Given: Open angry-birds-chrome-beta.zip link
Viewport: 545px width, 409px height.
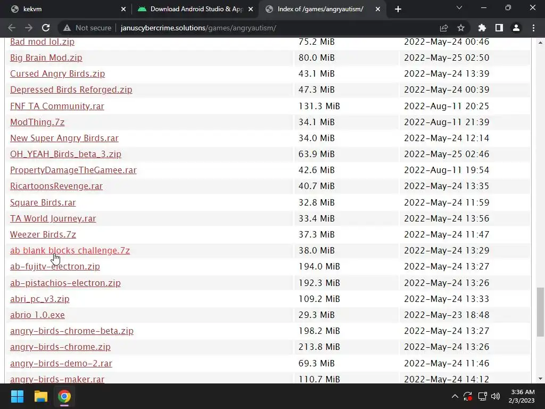Looking at the screenshot, I should tap(72, 331).
